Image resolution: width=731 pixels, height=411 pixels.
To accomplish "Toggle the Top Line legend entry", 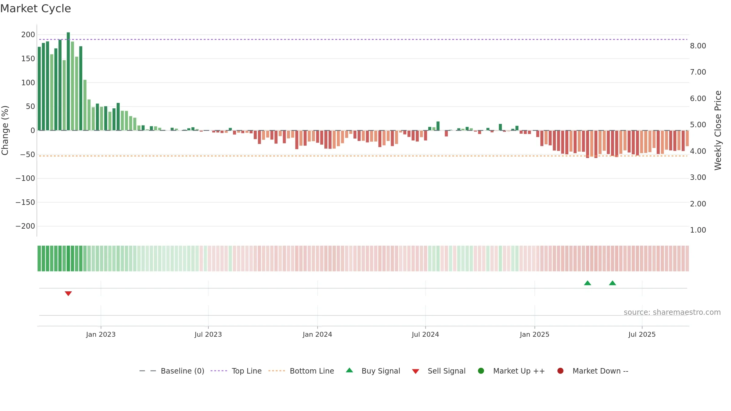I will click(x=236, y=371).
